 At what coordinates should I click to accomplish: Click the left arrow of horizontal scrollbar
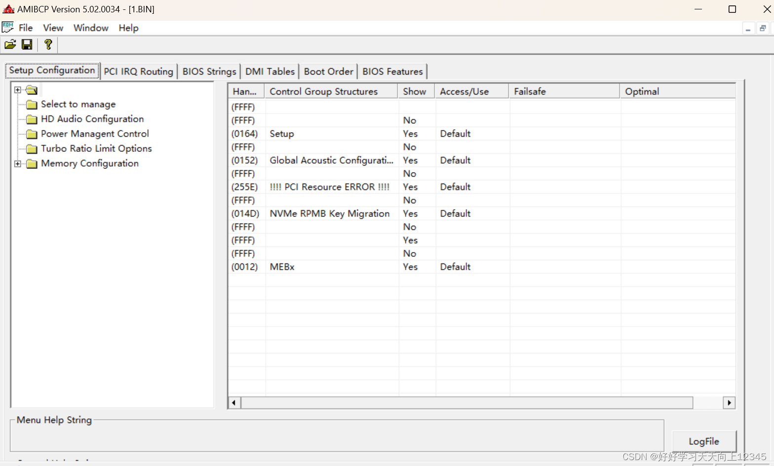pyautogui.click(x=234, y=403)
